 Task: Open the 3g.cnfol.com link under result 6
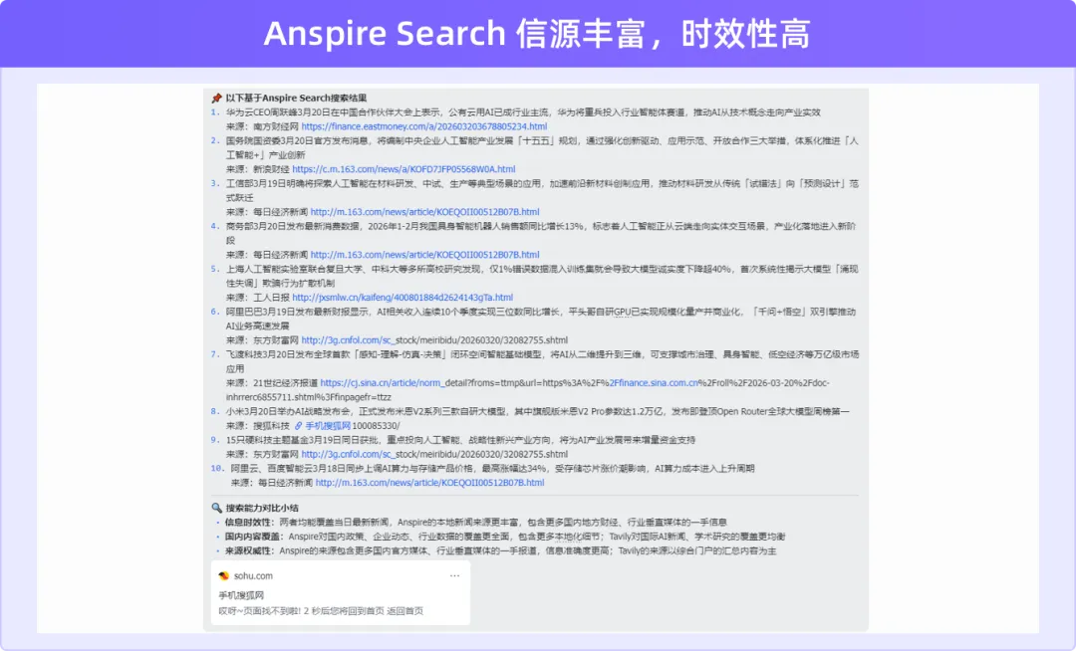pyautogui.click(x=434, y=339)
